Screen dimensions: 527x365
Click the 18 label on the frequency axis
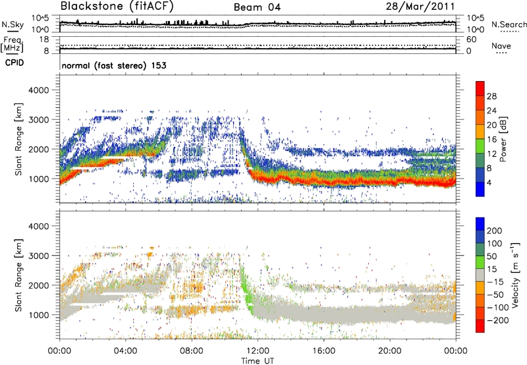(x=44, y=40)
